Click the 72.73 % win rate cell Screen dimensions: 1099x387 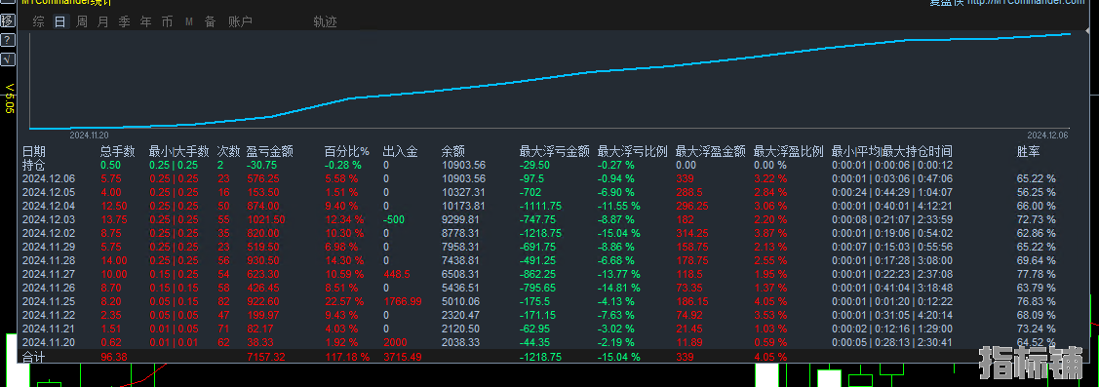(1037, 219)
